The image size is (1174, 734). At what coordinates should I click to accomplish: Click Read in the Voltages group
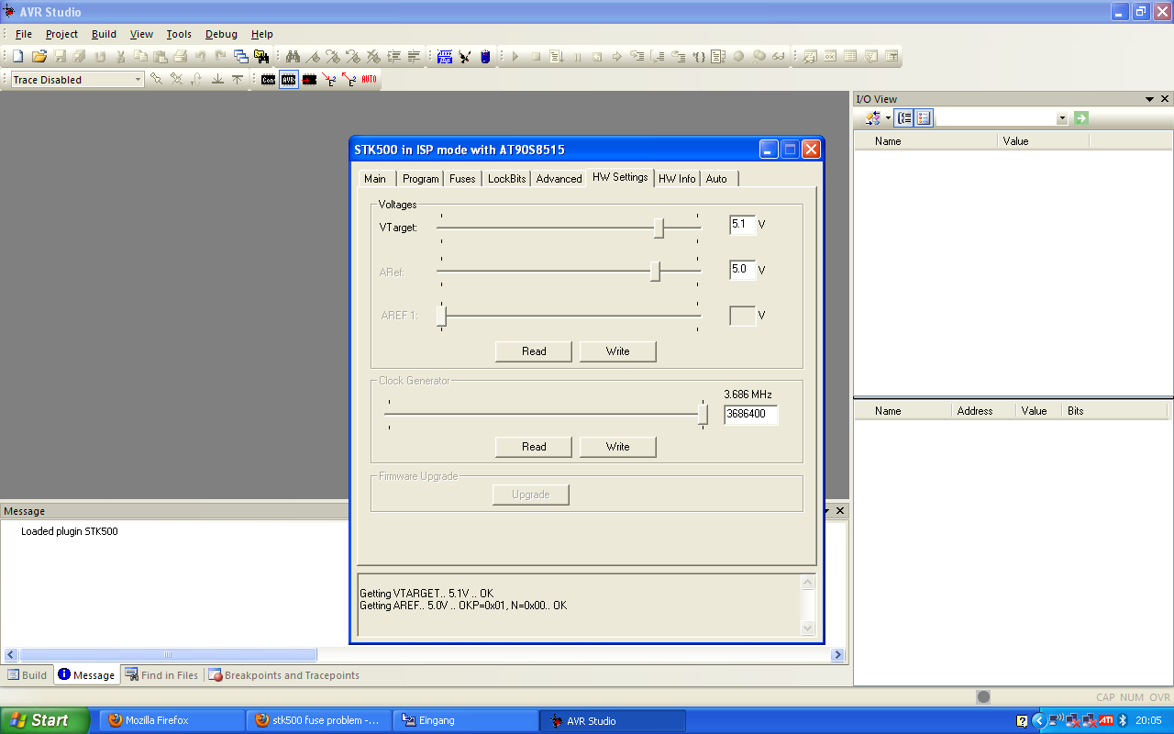(534, 351)
